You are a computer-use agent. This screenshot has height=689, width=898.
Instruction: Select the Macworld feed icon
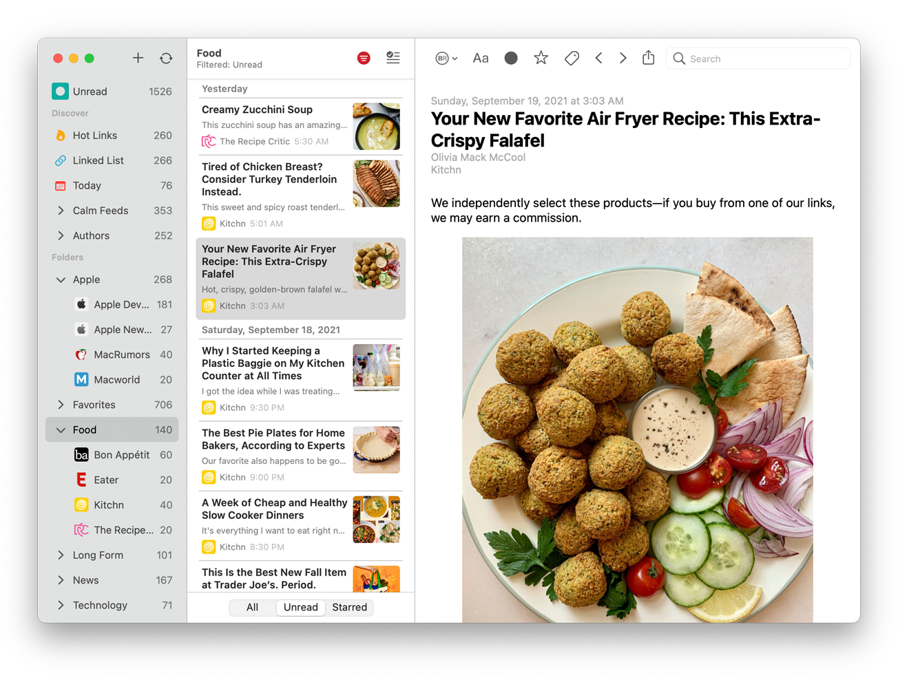(81, 379)
